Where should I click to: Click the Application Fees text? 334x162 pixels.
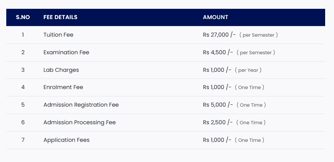click(x=66, y=140)
